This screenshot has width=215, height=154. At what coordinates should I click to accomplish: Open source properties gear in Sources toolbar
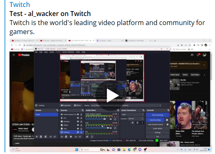(71, 137)
